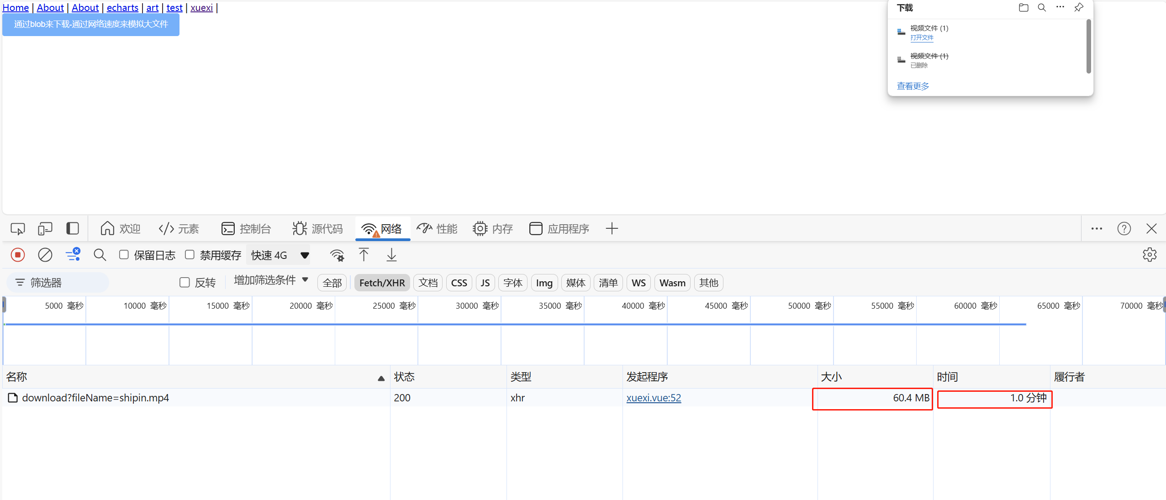
Task: Open the xuexi.vue:52 initiator link
Action: tap(654, 398)
